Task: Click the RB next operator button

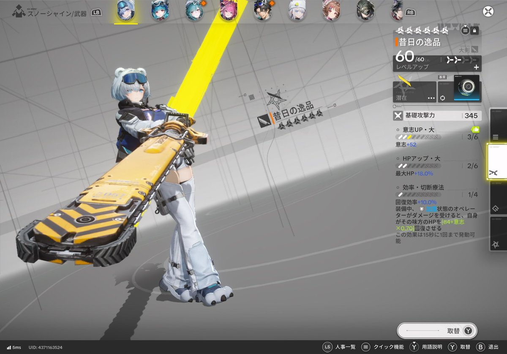Action: click(410, 13)
